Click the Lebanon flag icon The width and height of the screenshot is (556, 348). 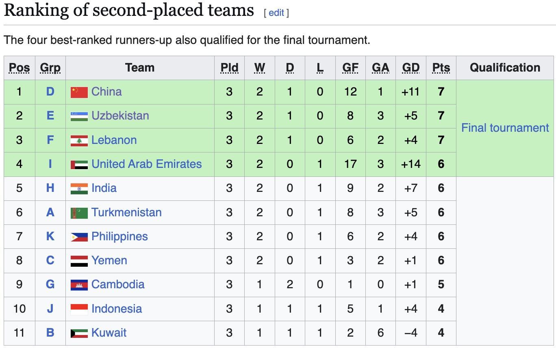[79, 140]
